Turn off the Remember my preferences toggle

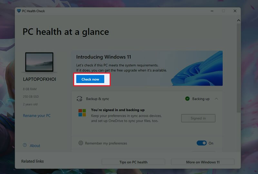tap(202, 143)
